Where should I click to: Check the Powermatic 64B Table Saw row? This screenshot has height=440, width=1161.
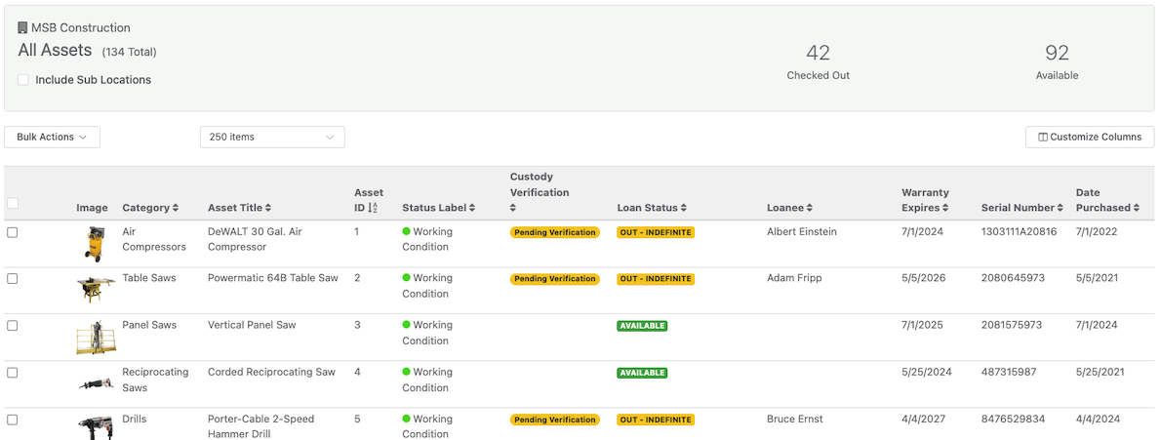click(13, 278)
